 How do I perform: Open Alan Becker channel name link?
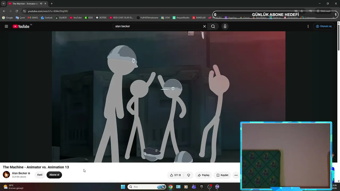[20, 173]
